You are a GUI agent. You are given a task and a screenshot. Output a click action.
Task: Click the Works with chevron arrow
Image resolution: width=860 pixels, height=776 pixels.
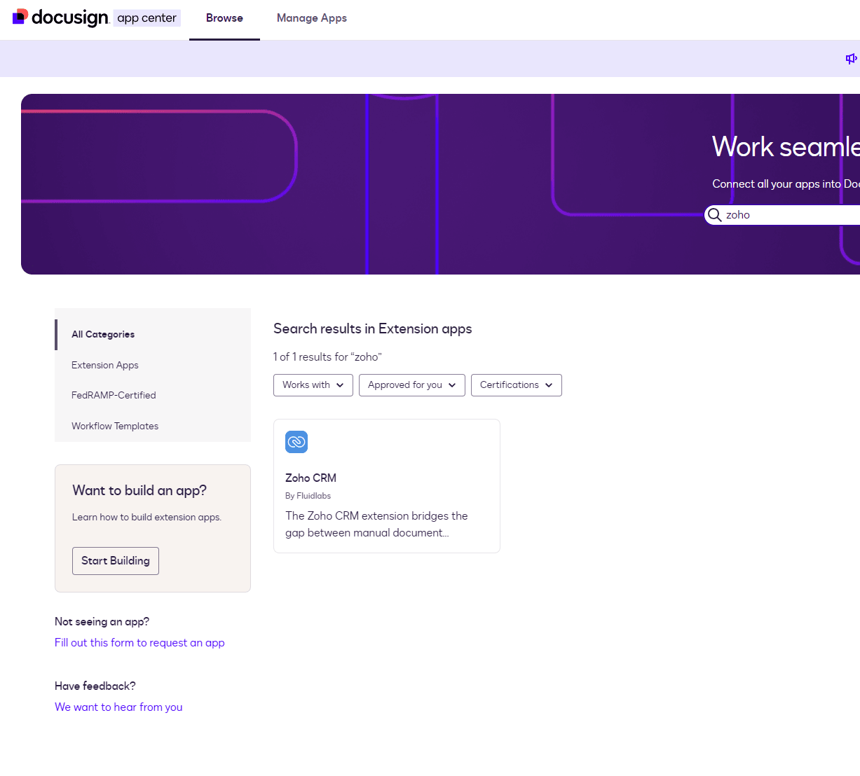click(x=340, y=385)
